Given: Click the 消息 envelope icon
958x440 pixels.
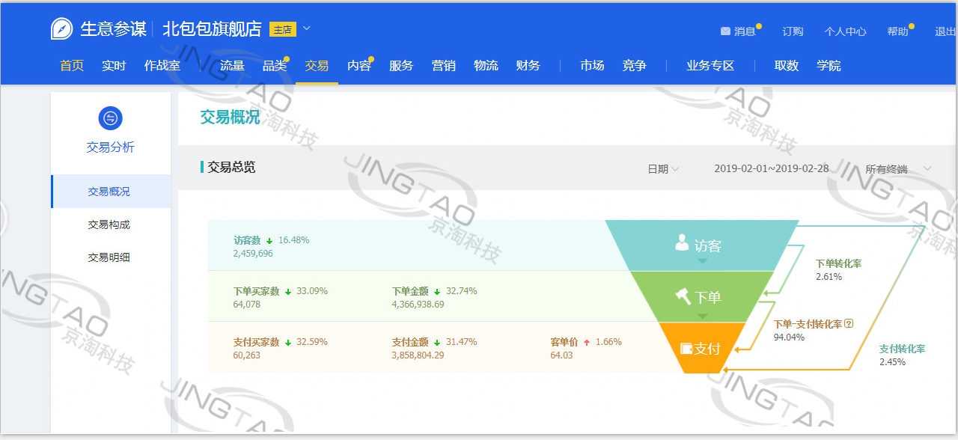Looking at the screenshot, I should point(725,31).
